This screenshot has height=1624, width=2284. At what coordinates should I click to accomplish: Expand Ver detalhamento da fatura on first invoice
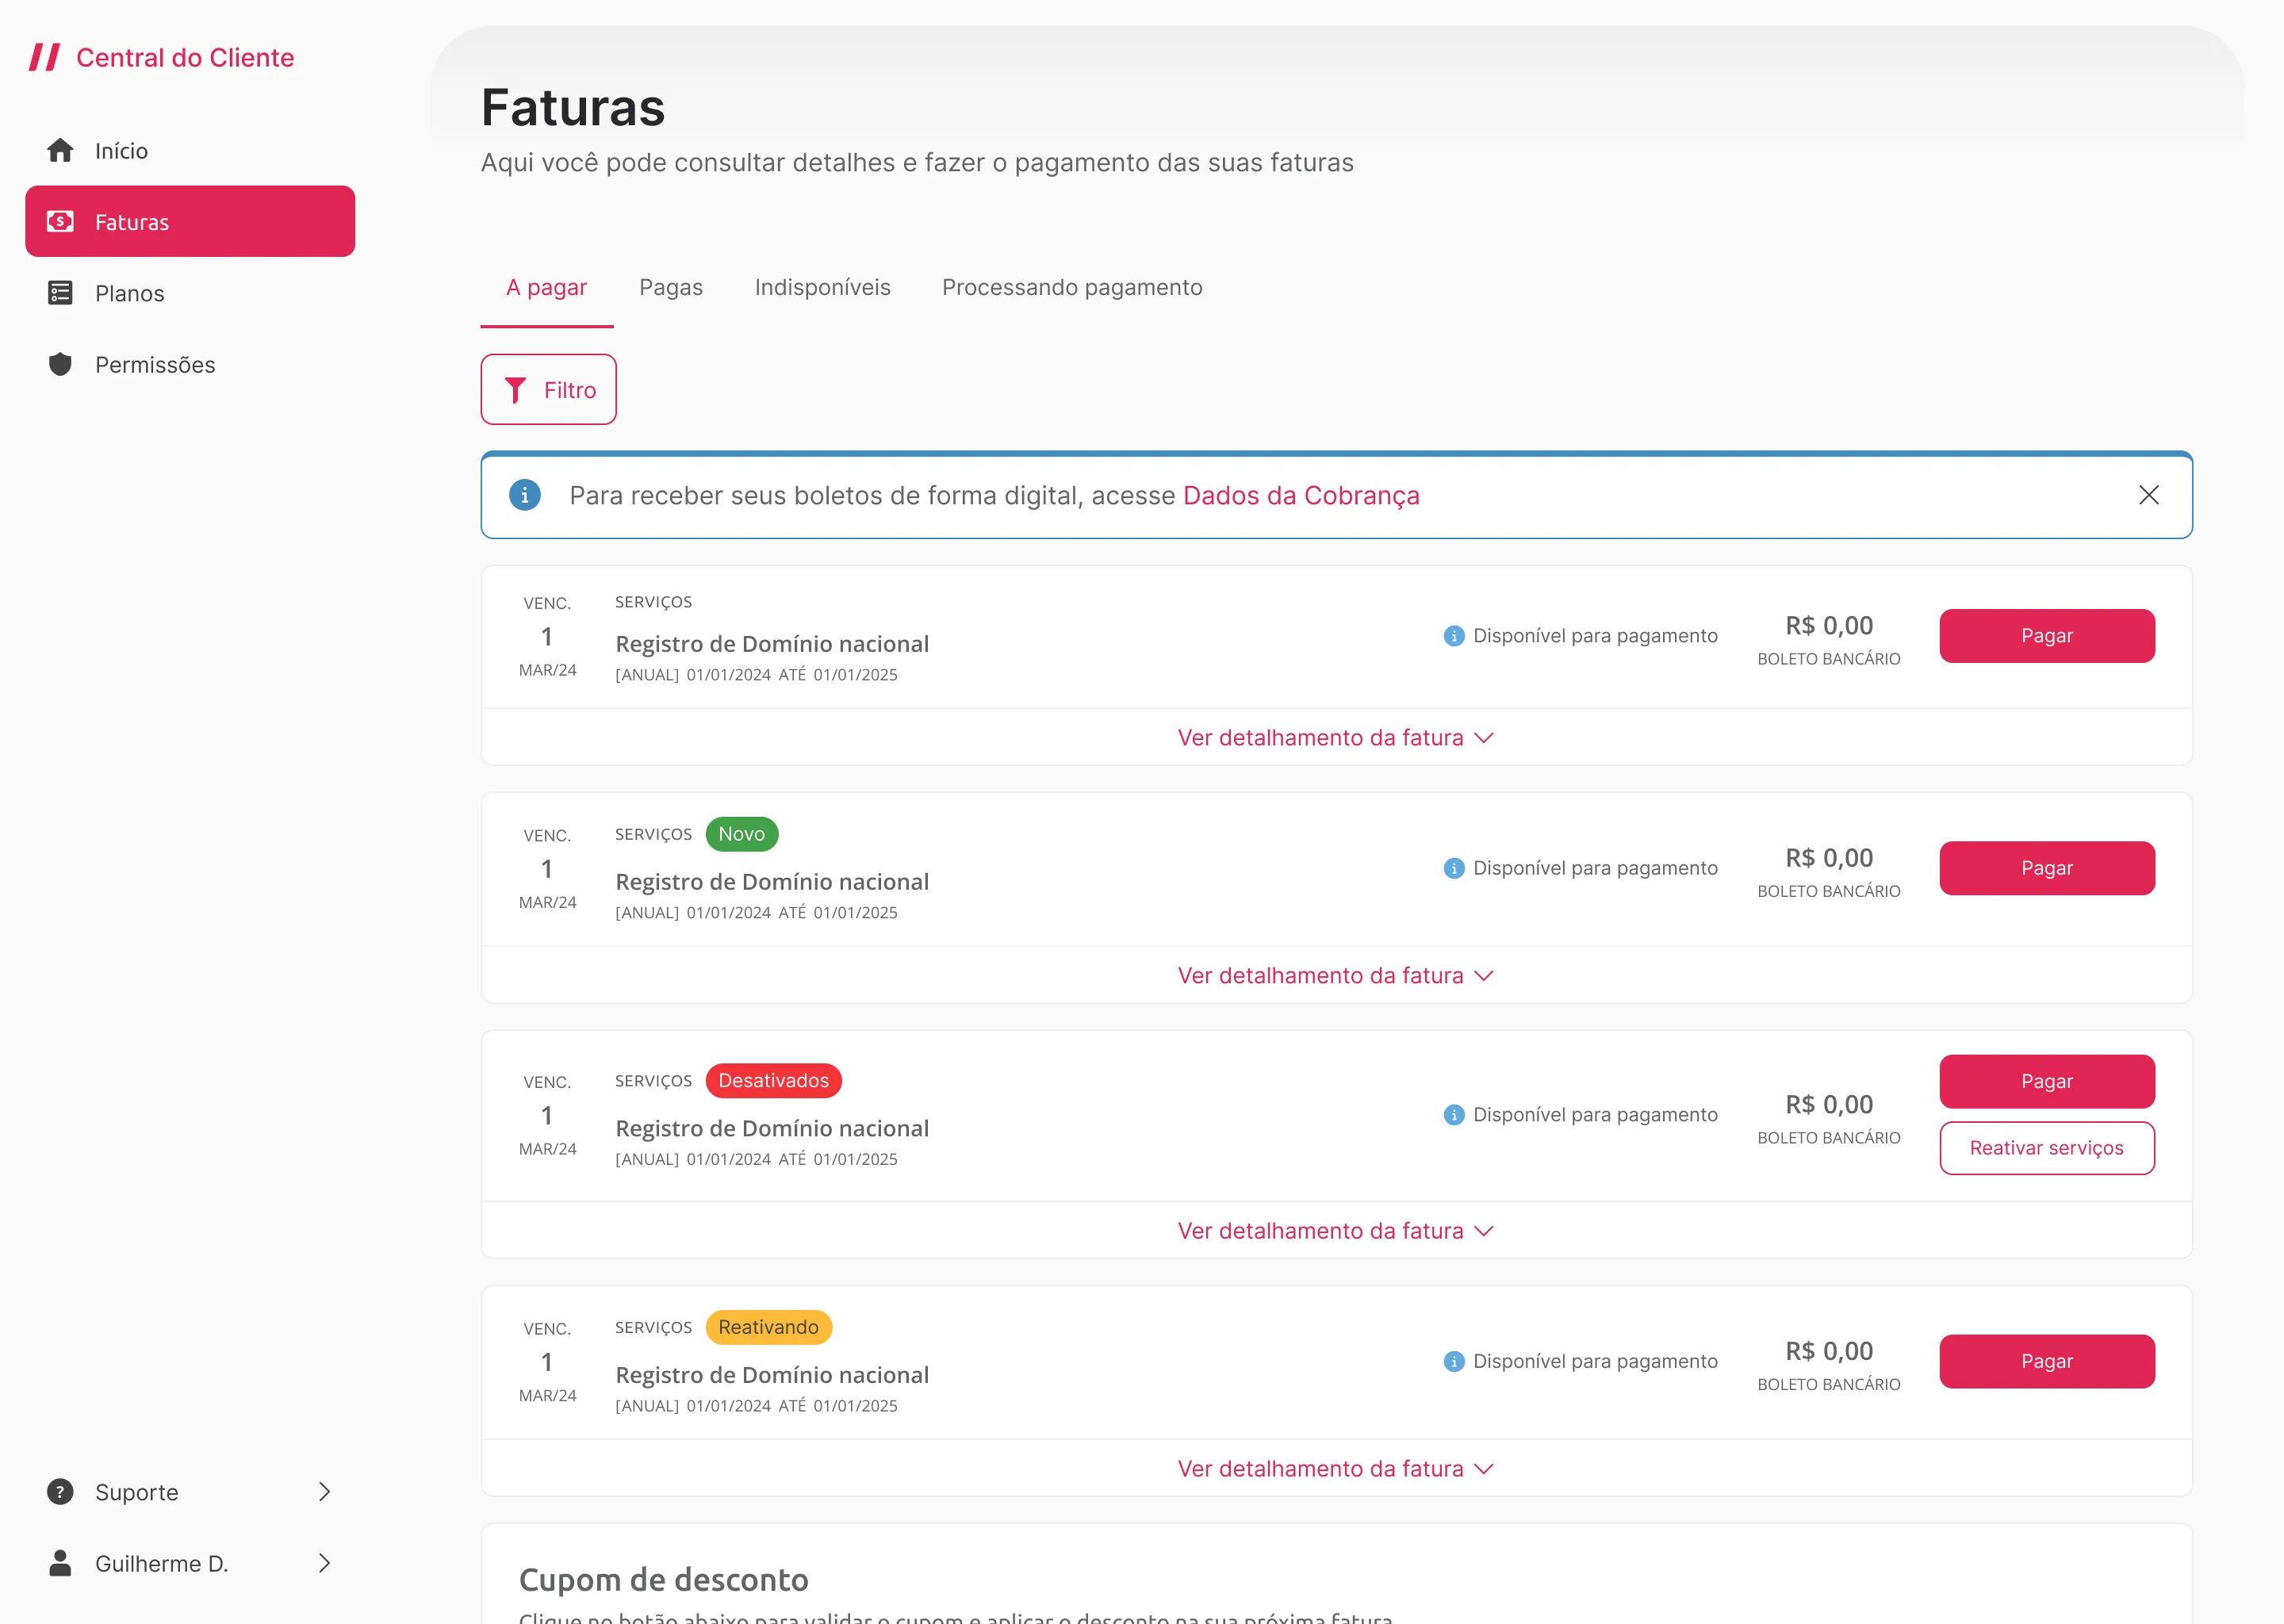[x=1336, y=738]
